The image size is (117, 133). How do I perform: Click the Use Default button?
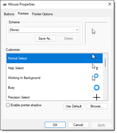[x=74, y=106]
